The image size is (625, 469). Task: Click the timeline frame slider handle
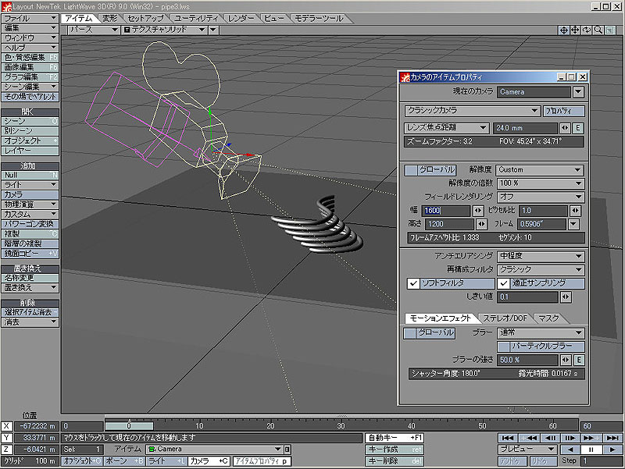click(x=129, y=425)
